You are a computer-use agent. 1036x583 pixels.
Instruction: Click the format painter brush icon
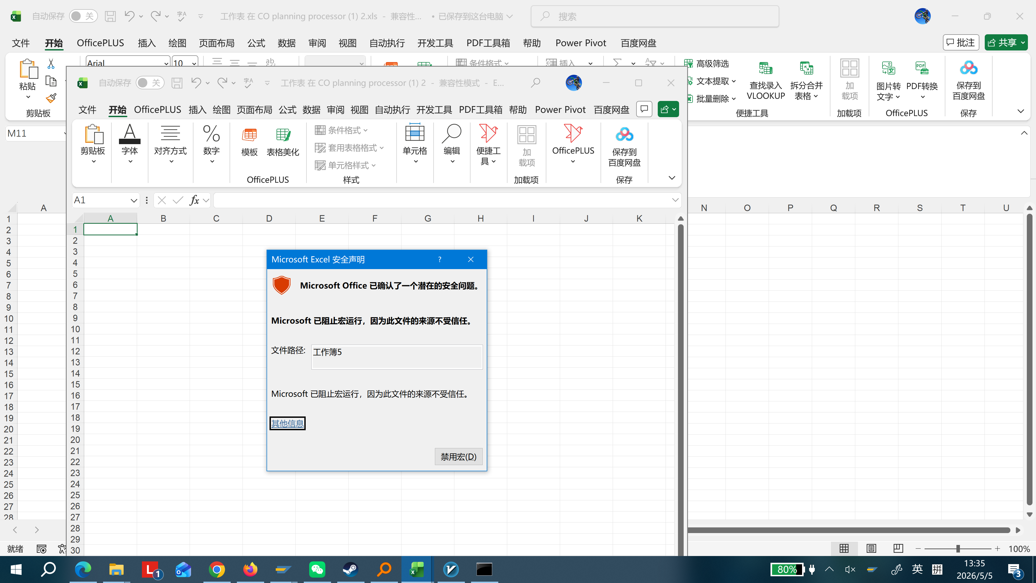[51, 98]
